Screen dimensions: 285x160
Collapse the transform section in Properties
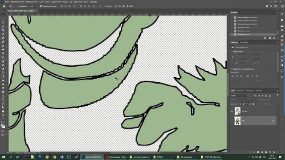click(x=232, y=52)
